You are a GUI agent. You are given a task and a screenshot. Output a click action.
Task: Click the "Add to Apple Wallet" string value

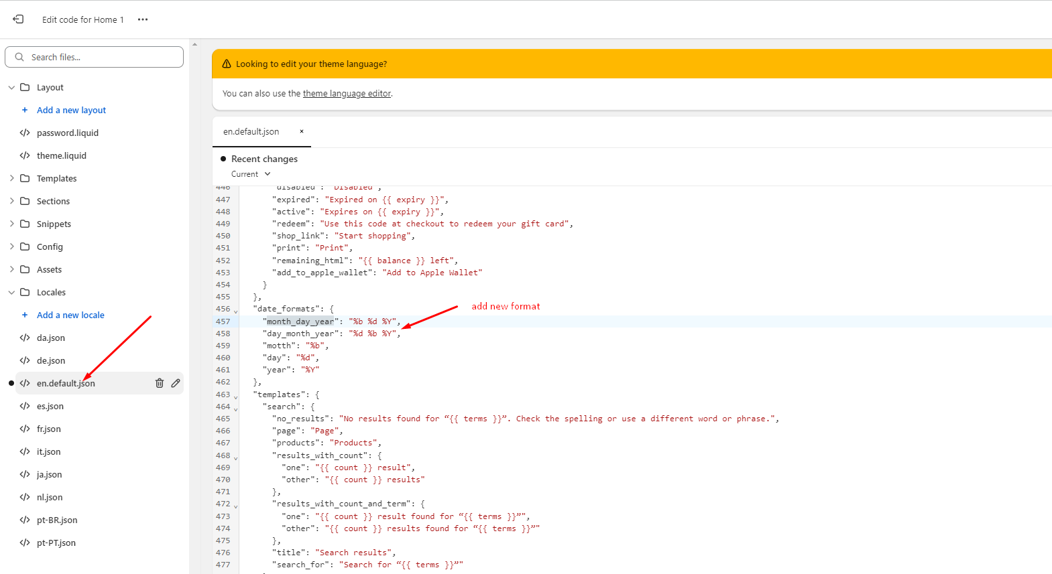click(x=432, y=273)
